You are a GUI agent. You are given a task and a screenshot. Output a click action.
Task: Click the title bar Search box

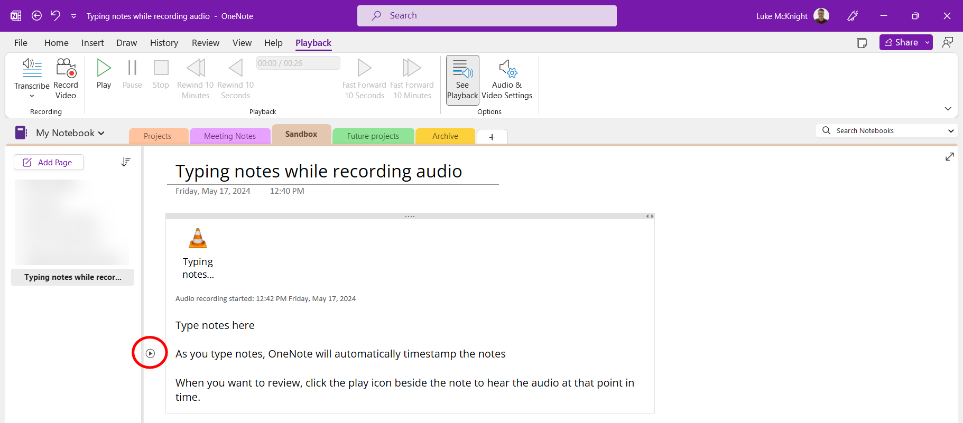(487, 16)
